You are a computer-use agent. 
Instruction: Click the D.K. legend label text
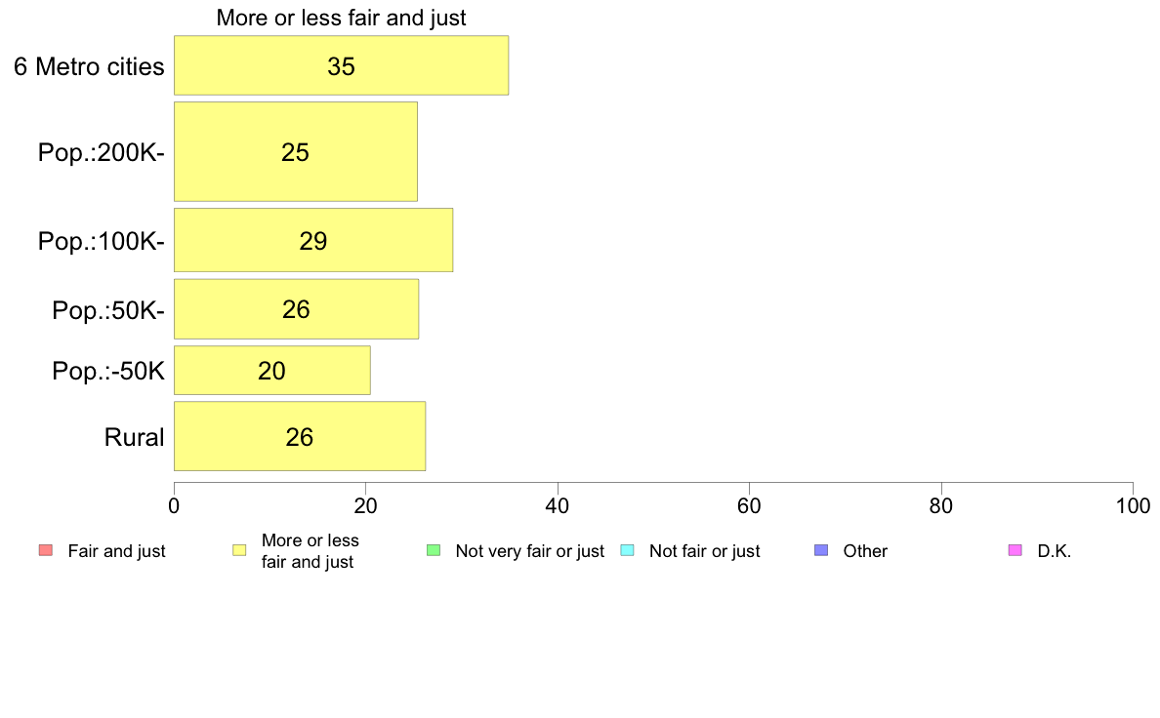1055,551
